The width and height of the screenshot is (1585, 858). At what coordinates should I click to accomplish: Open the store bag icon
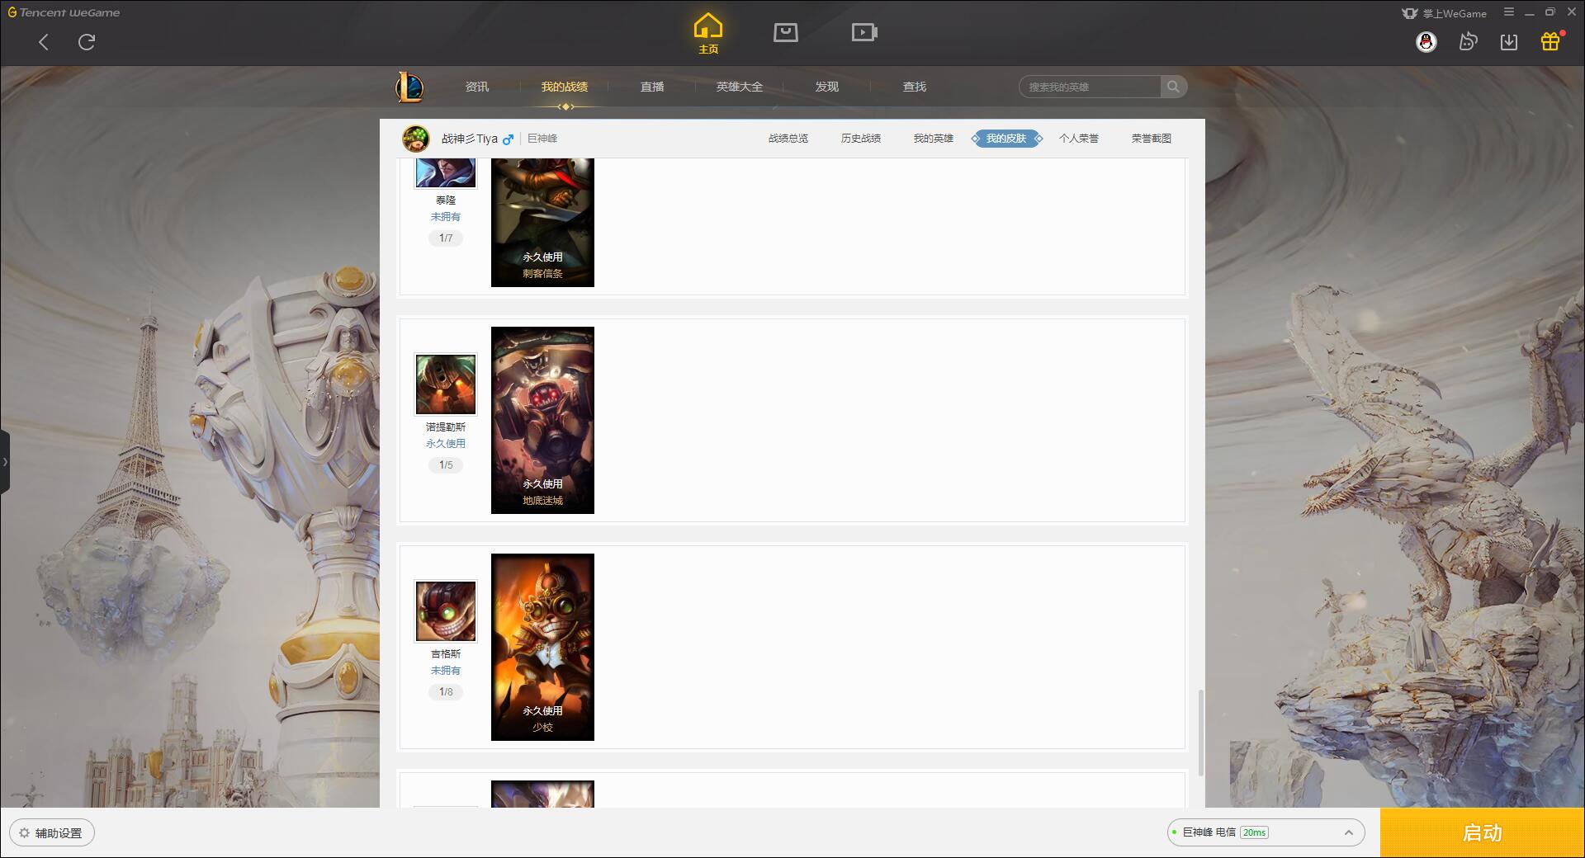pyautogui.click(x=785, y=32)
